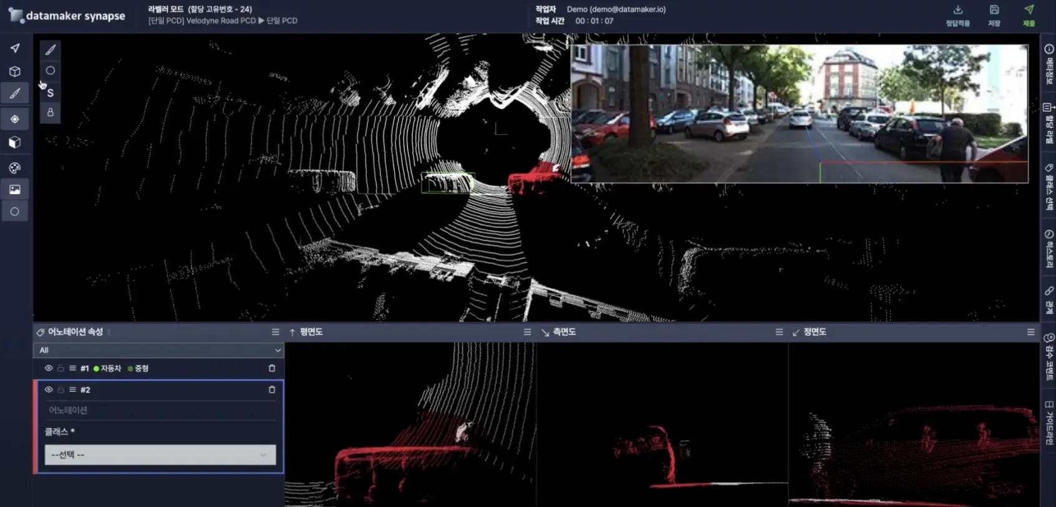Viewport: 1056px width, 507px height.
Task: Click the image view icon in sidebar
Action: pos(15,190)
